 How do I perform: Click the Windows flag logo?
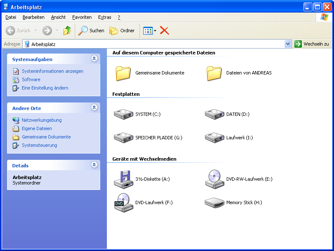coord(324,17)
